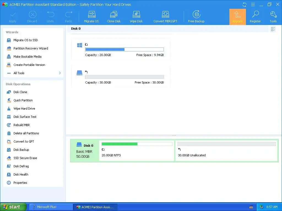Screen dimensions: 282x211
Task: Open Convert MBR/GPT from toolbar
Action: pyautogui.click(x=165, y=17)
